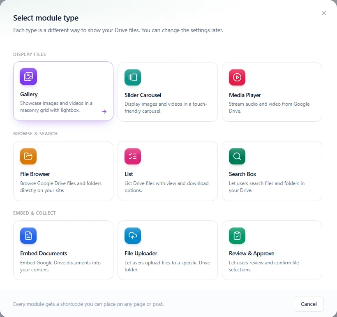Click 'Each type is a different way' subtitle

coord(118,30)
